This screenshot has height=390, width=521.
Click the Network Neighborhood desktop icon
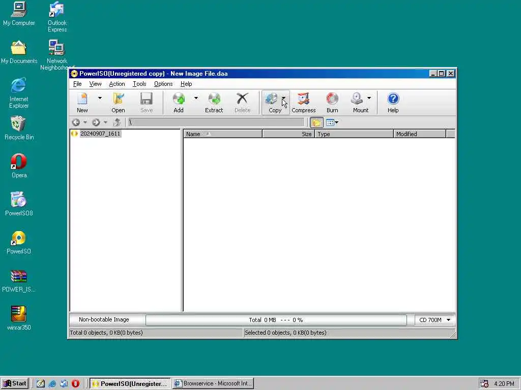point(57,55)
